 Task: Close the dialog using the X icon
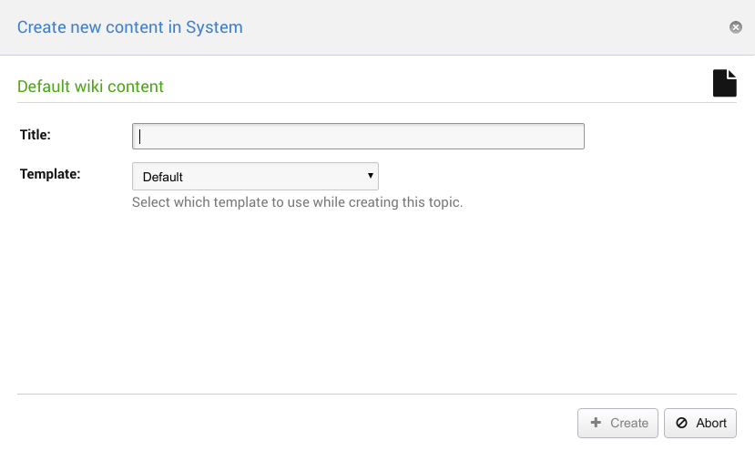[736, 27]
